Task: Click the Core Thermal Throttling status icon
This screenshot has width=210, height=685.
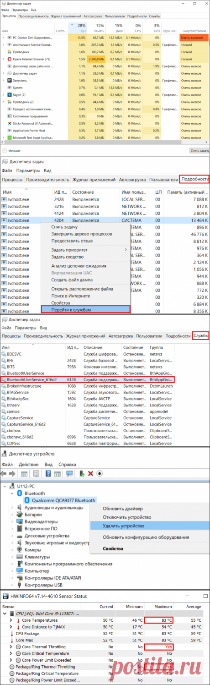Action: coord(19,647)
